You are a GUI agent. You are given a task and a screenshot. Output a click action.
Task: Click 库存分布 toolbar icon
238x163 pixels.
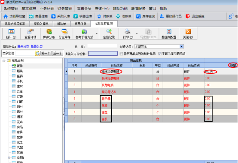click(49, 32)
